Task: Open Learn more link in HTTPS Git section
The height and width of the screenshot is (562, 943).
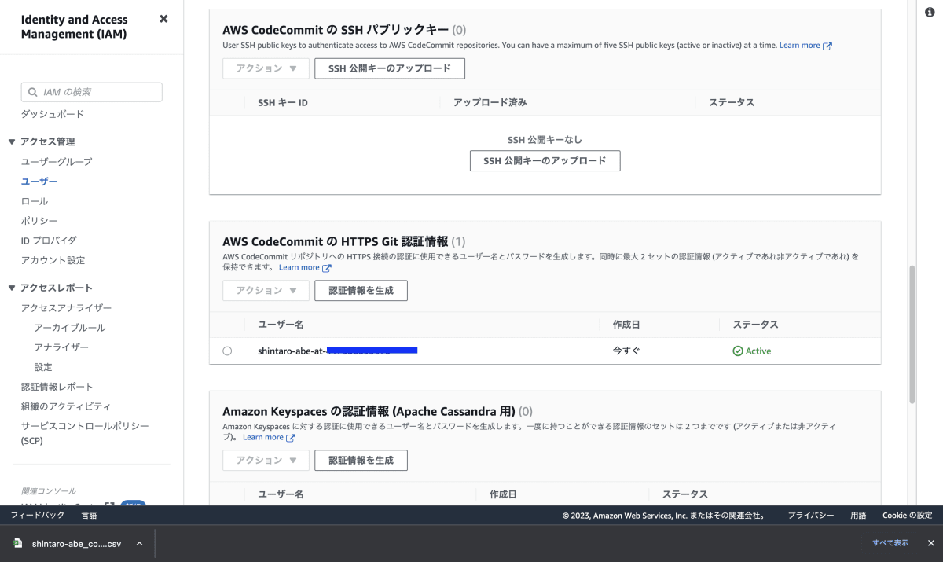Action: [299, 267]
